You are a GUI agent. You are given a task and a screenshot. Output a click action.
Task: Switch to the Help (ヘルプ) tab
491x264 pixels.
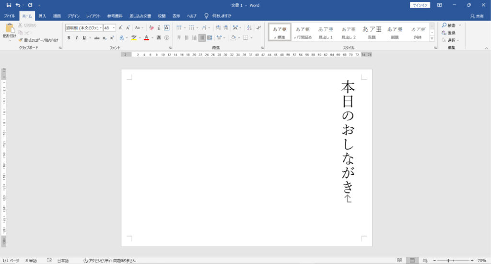click(192, 16)
